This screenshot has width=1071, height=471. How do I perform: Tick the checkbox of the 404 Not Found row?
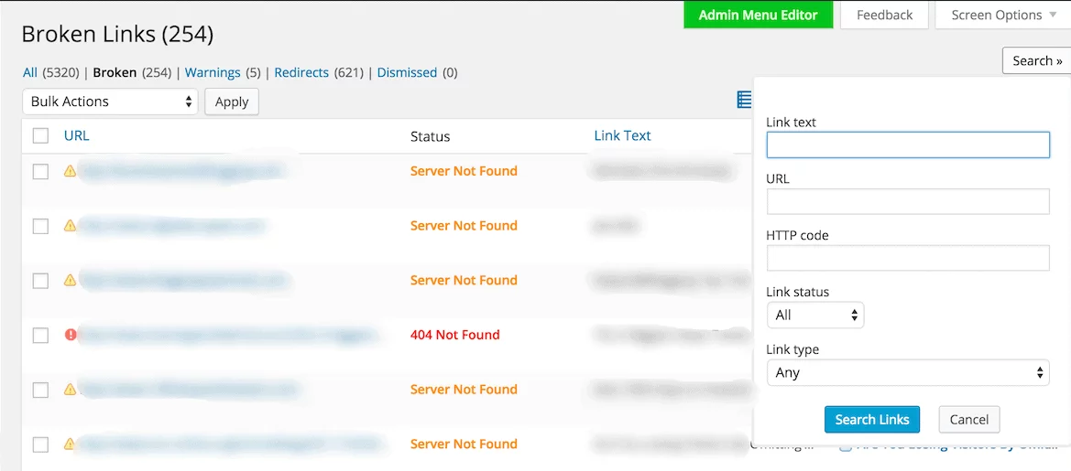(x=41, y=335)
